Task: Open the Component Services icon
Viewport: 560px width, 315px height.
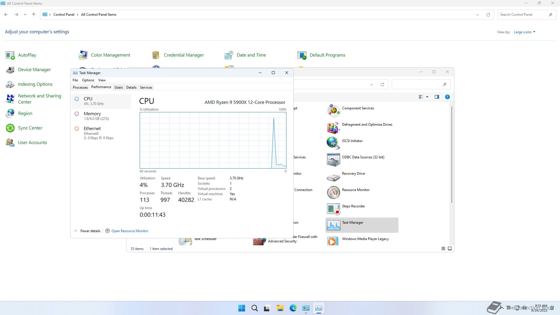Action: tap(333, 111)
